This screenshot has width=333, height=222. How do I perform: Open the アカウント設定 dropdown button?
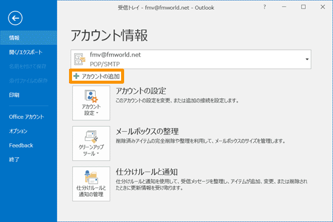tap(91, 103)
